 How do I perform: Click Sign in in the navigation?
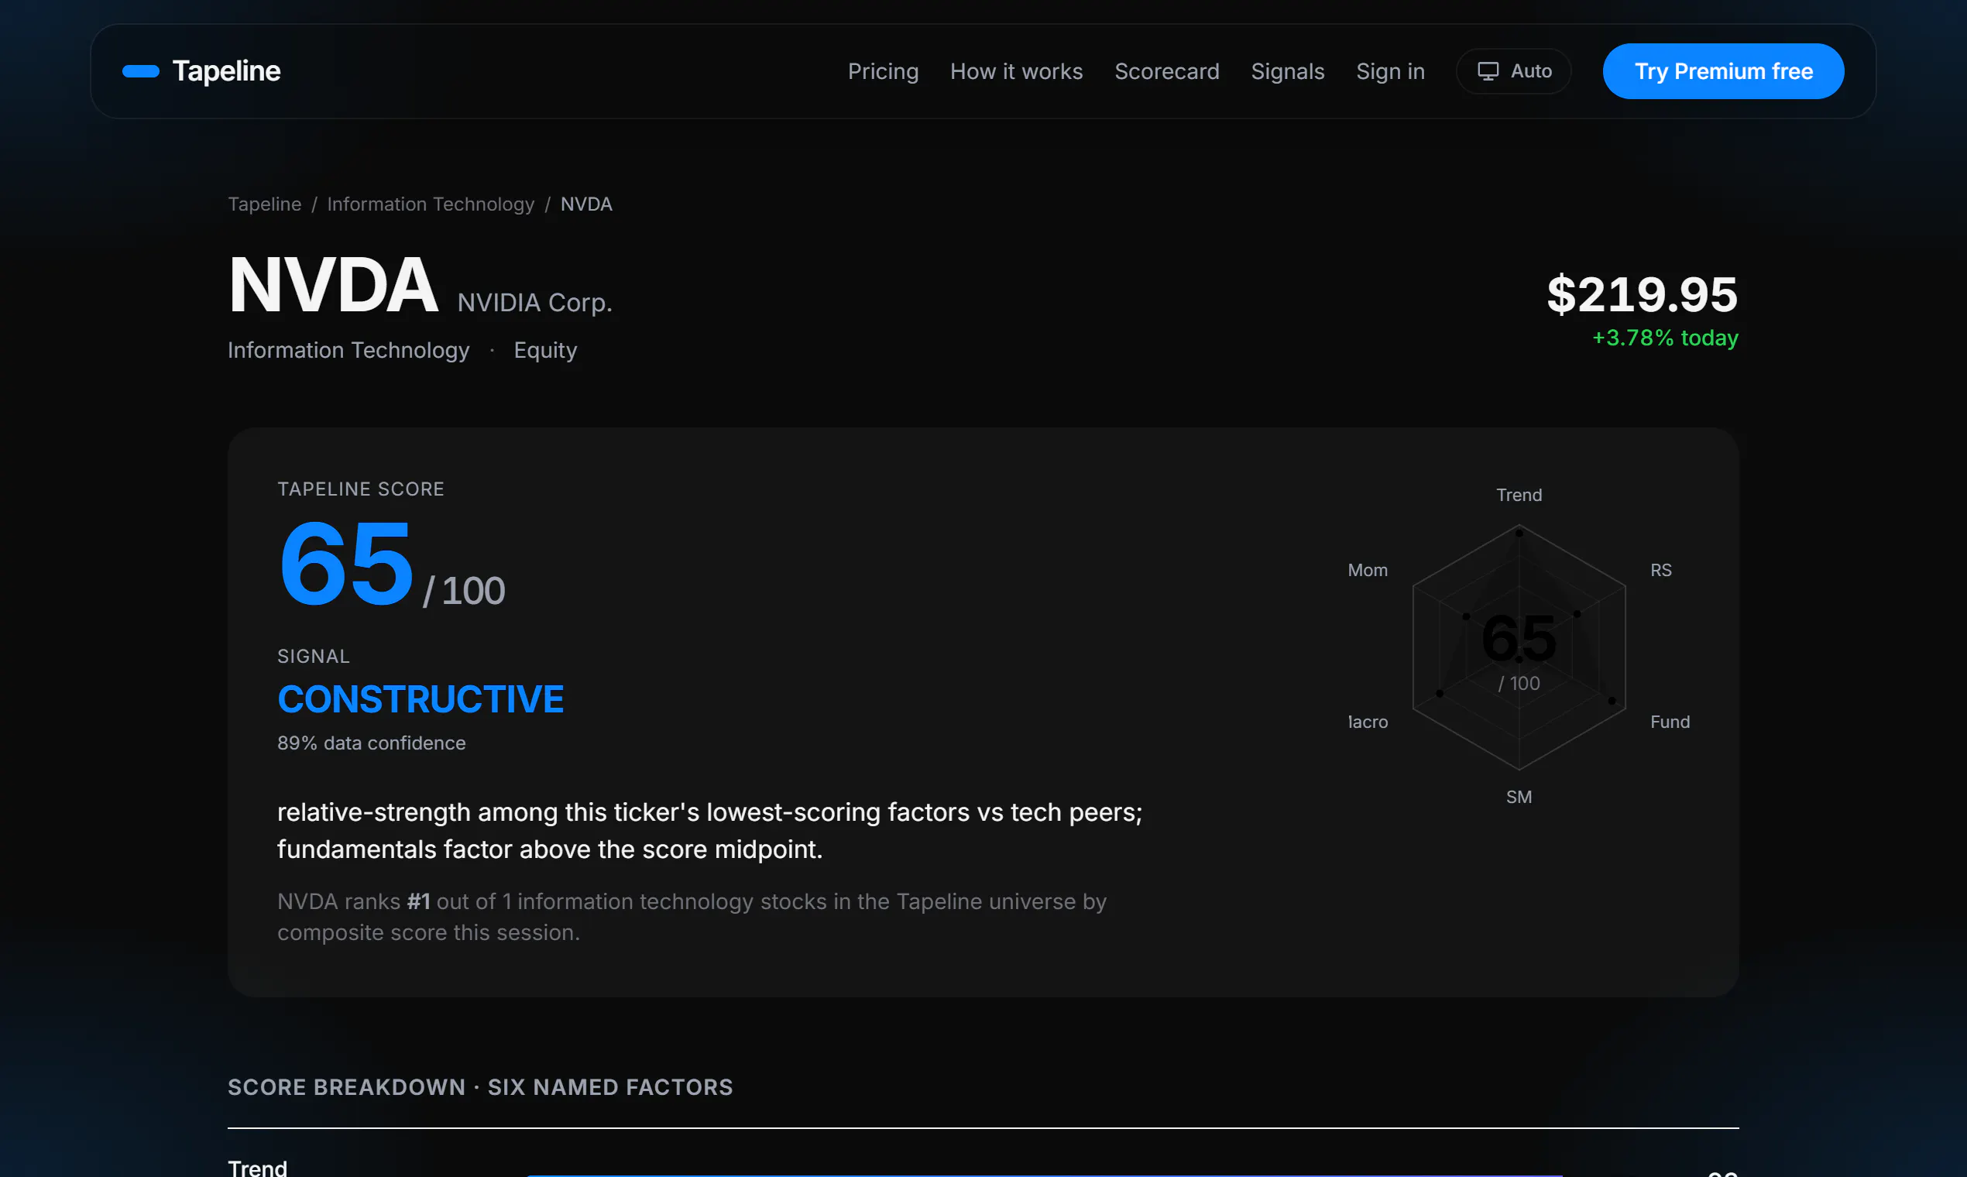tap(1389, 71)
